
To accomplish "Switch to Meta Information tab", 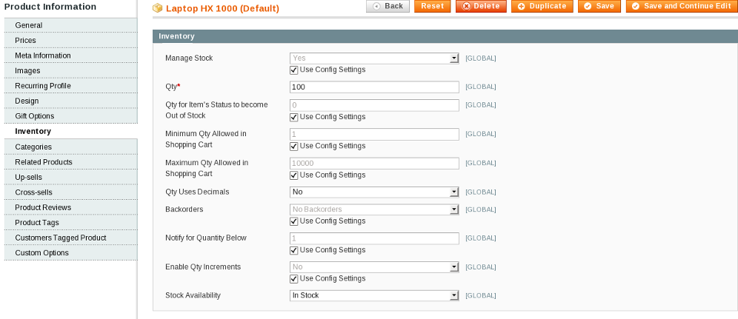I will click(x=70, y=56).
